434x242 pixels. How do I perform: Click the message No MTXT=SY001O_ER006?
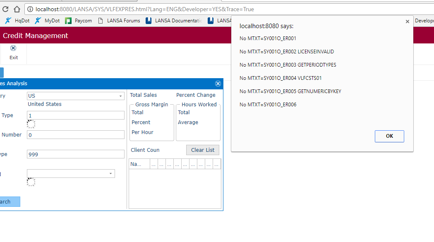point(268,105)
